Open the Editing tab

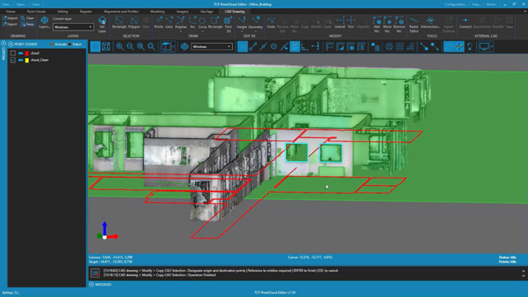point(63,12)
